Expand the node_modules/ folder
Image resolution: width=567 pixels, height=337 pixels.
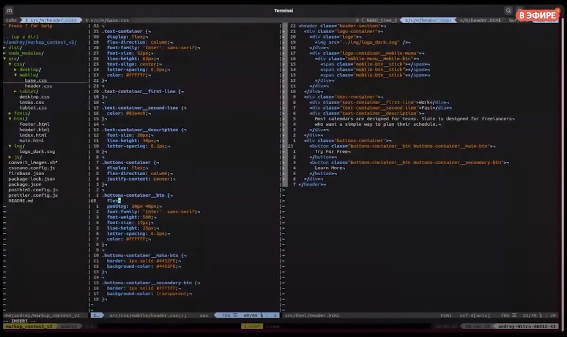point(24,53)
